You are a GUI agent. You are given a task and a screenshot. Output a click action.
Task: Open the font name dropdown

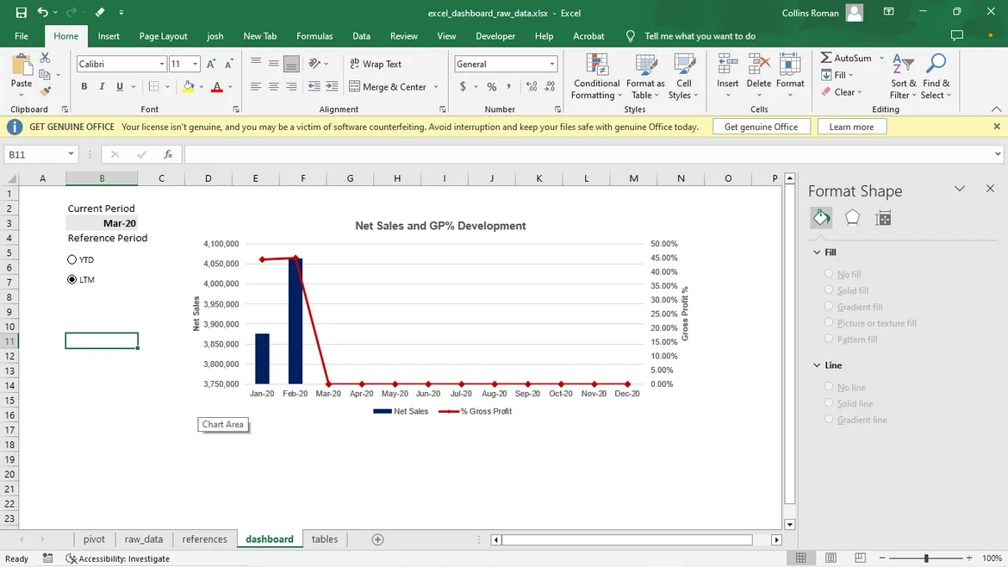point(161,65)
